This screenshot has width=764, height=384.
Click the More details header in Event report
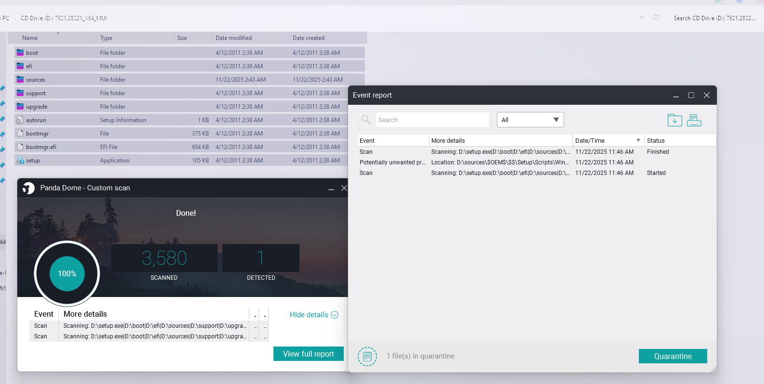tap(500, 140)
